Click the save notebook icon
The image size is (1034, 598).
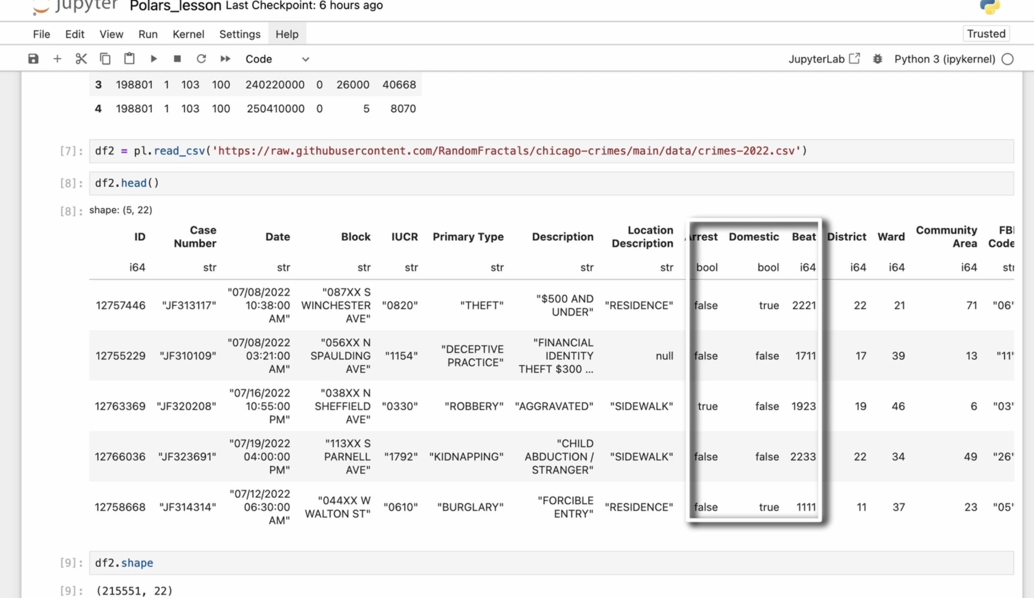(33, 59)
